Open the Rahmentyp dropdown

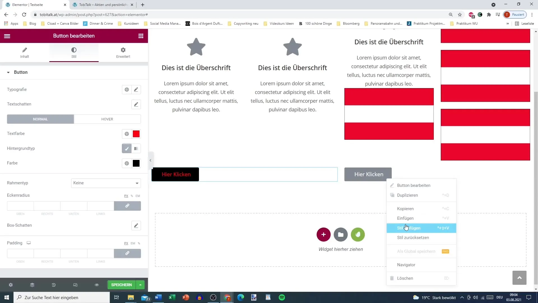pos(106,183)
